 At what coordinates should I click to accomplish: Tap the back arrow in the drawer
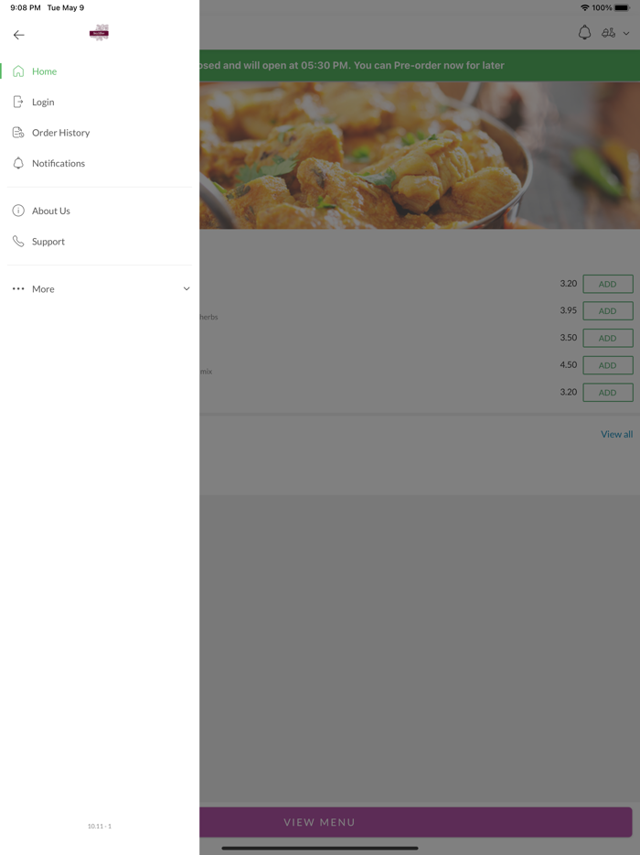pos(18,35)
